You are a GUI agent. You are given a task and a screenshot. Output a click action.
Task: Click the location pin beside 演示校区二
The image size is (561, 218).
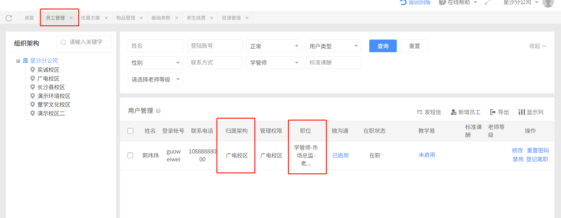pyautogui.click(x=32, y=113)
